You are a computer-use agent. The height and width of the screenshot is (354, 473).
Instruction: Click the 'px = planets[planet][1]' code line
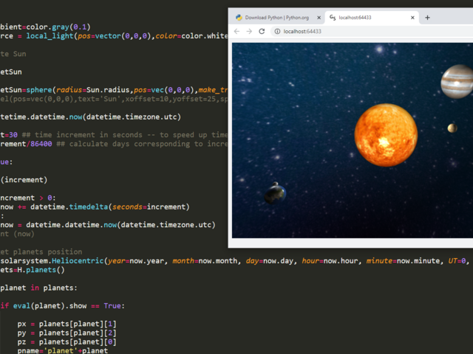pos(67,324)
